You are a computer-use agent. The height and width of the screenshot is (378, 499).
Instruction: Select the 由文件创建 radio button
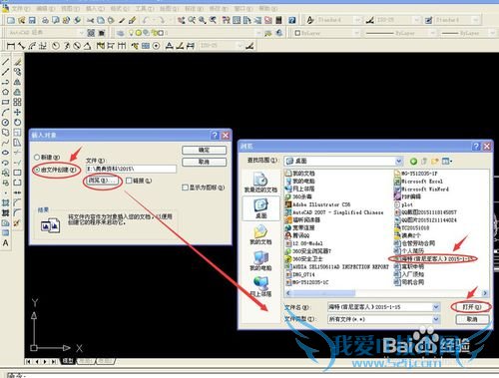(37, 170)
